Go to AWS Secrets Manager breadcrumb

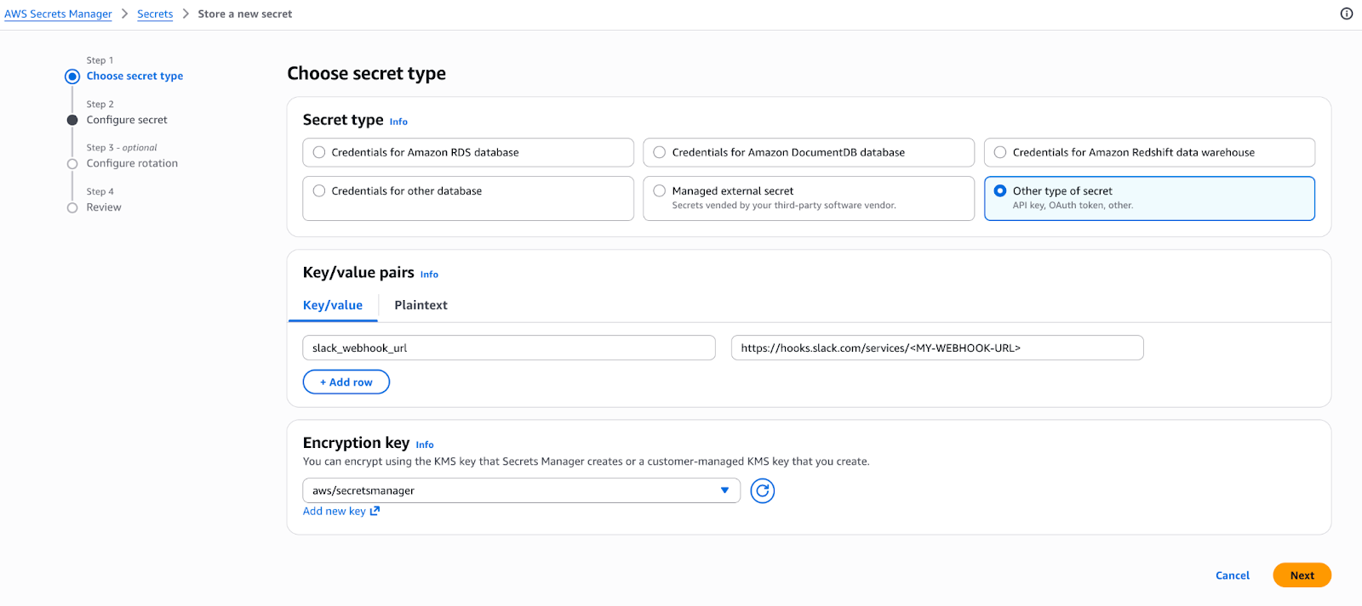click(58, 14)
